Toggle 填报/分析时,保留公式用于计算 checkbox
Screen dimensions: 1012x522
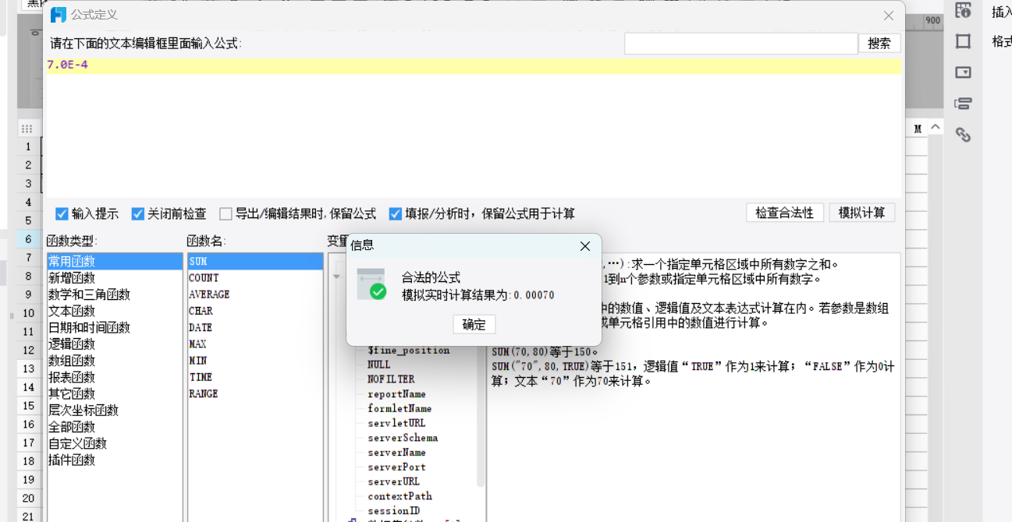(396, 213)
